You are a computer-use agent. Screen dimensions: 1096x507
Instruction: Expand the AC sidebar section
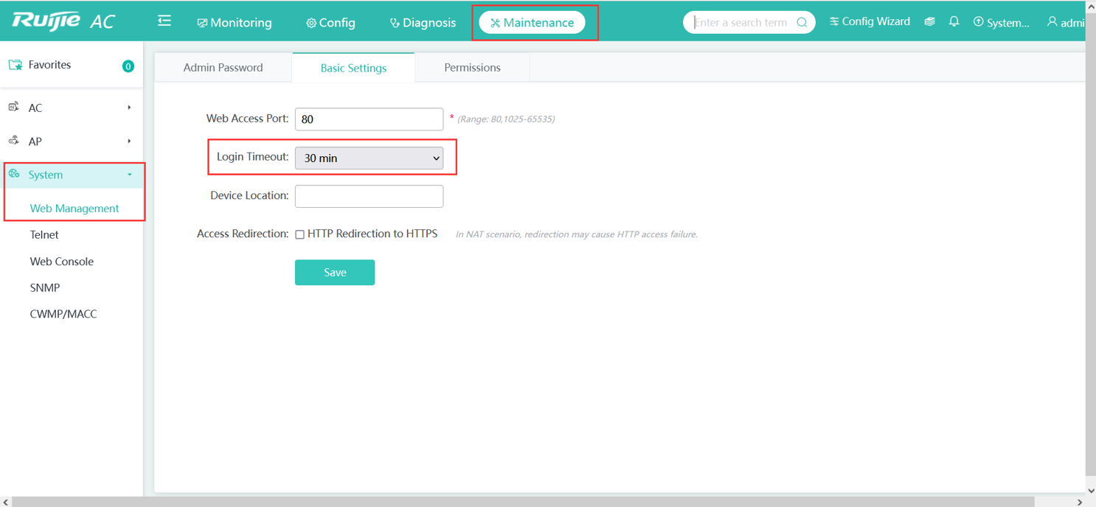click(x=72, y=108)
